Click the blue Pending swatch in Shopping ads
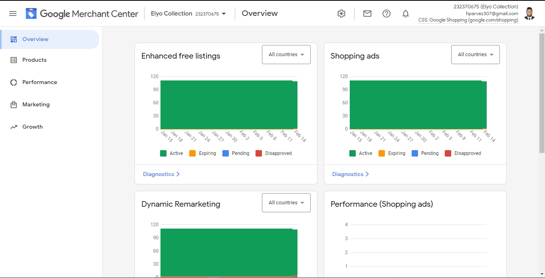Screen dimensions: 545x278 click(415, 153)
